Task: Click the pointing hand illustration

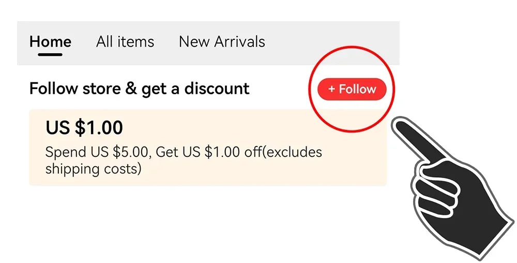Action: tap(450, 186)
